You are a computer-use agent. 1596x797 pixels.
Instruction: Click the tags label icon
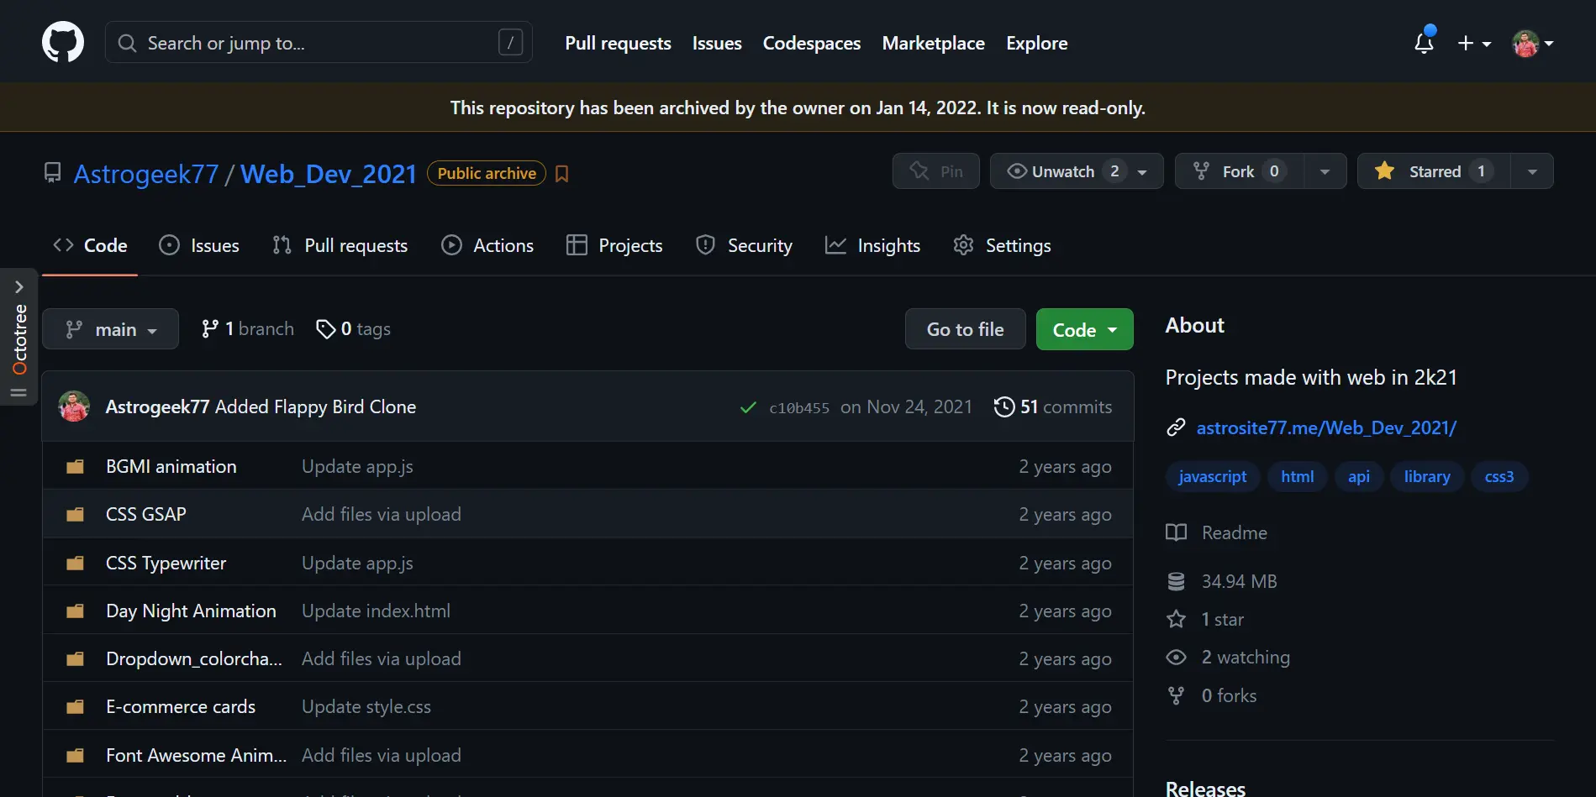325,329
